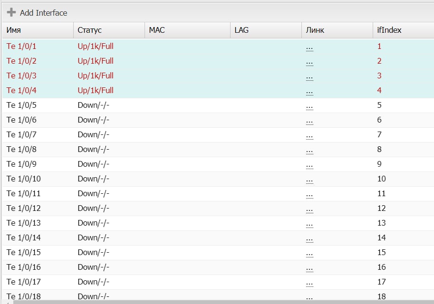Open the link dots for Te 1/0/13

309,226
